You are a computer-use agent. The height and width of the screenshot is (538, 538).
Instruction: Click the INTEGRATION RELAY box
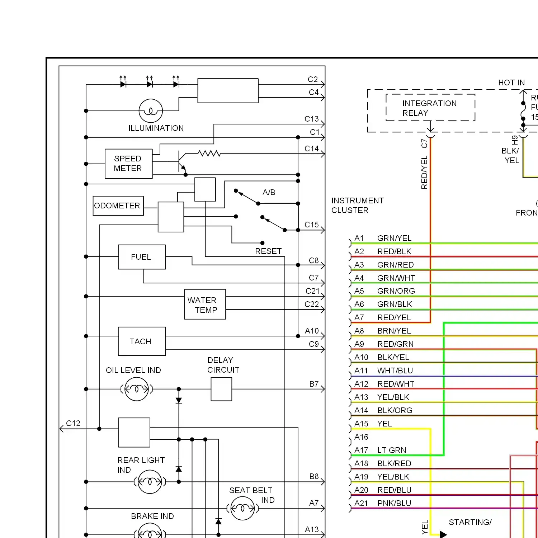pos(430,108)
